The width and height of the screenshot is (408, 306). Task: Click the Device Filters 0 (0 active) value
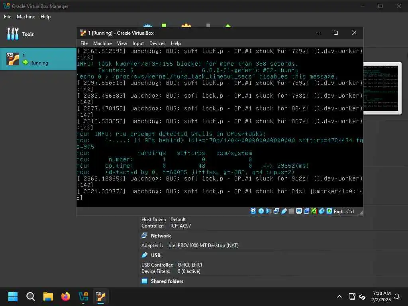[189, 271]
